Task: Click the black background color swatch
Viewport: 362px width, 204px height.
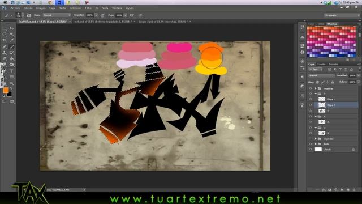Action: tap(10, 94)
